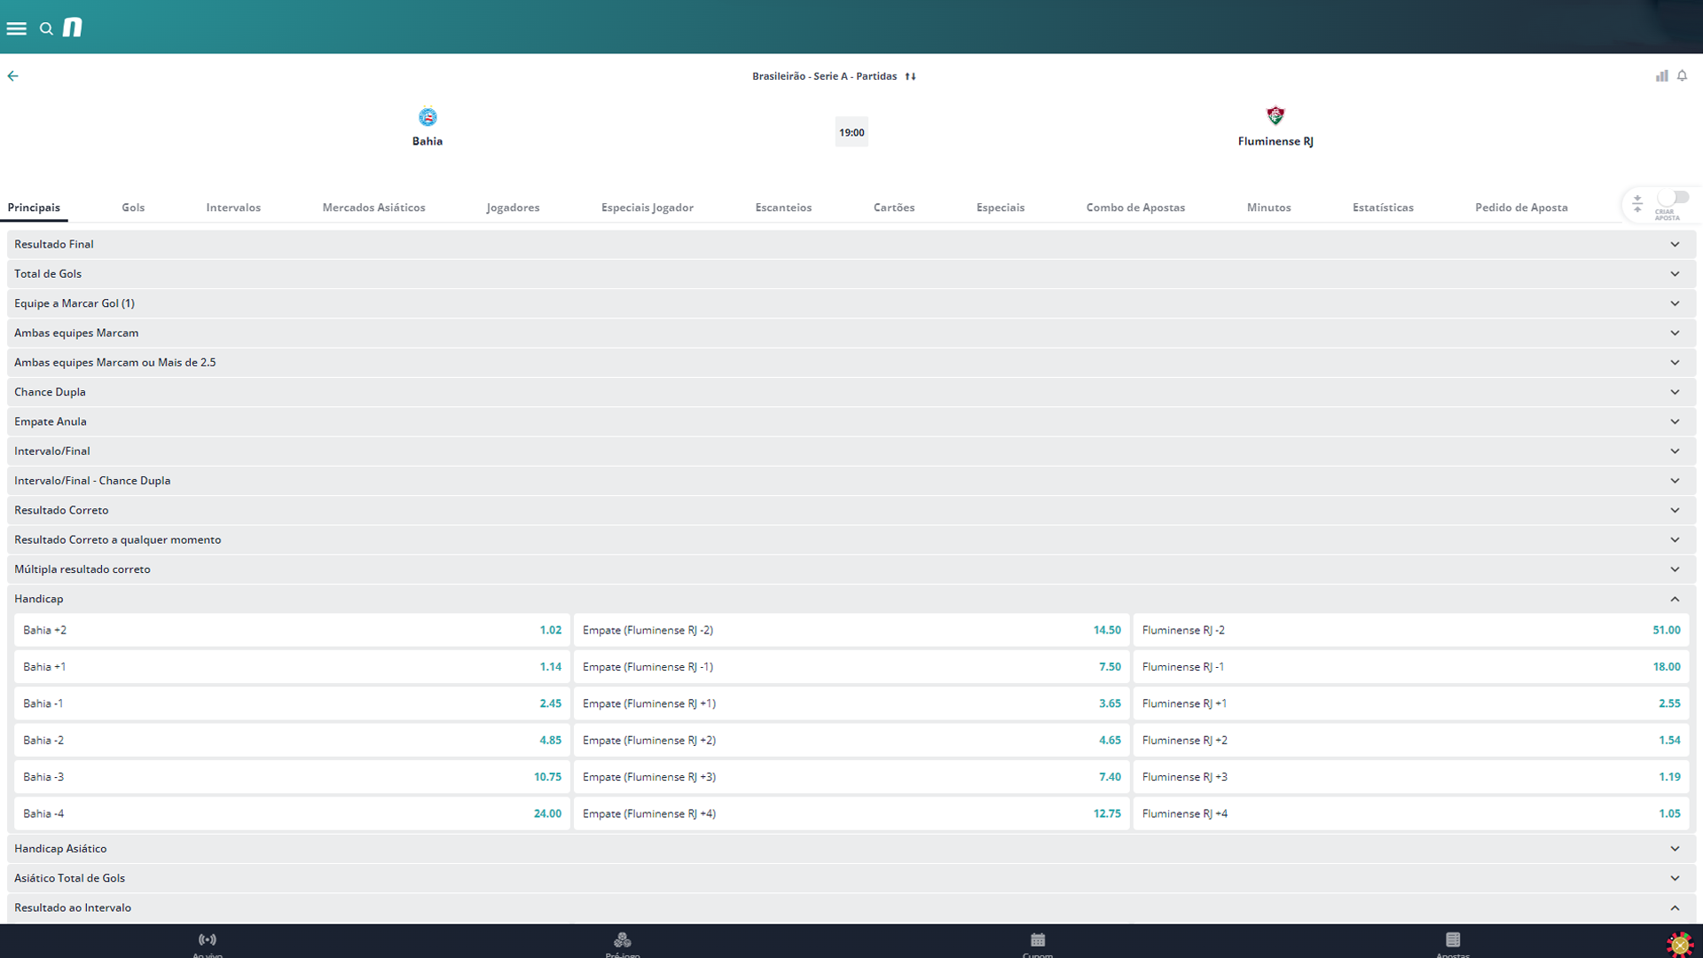Open the Jogadores tab
Screen dimensions: 1703x958
coord(513,208)
